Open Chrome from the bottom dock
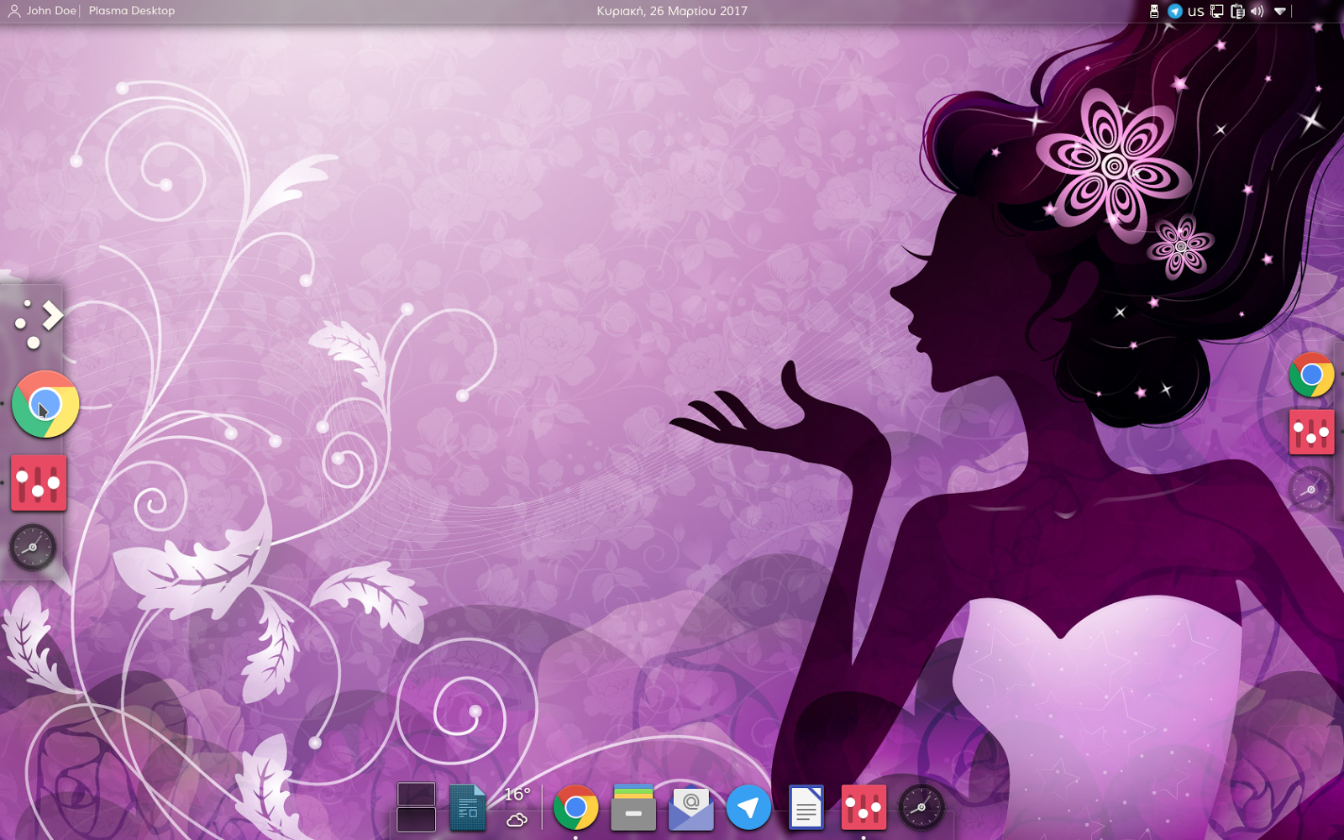This screenshot has height=840, width=1344. 575,807
